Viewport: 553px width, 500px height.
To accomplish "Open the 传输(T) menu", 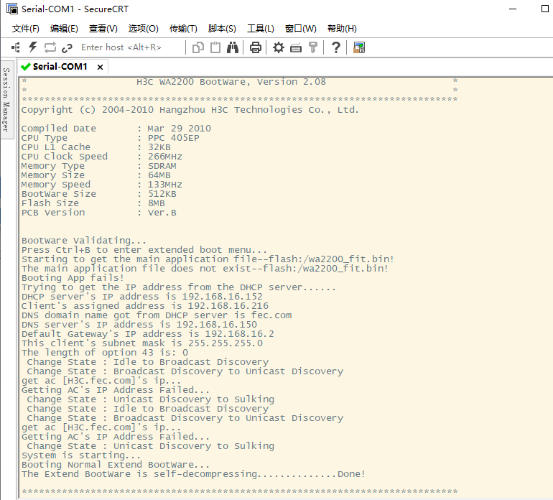I will click(183, 29).
